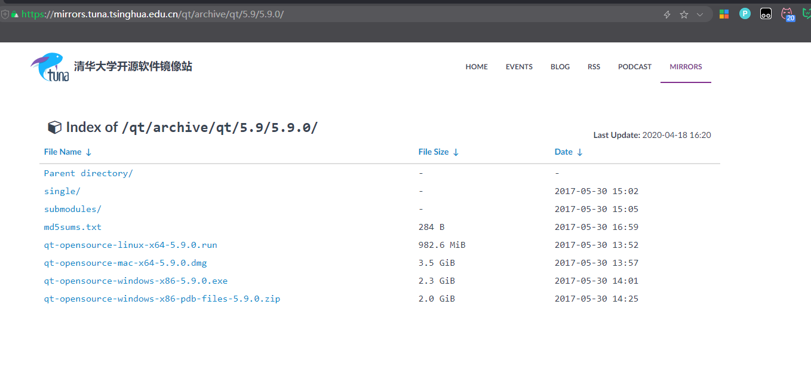This screenshot has width=811, height=387.
Task: Open the Parent directory/ link
Action: pyautogui.click(x=88, y=173)
